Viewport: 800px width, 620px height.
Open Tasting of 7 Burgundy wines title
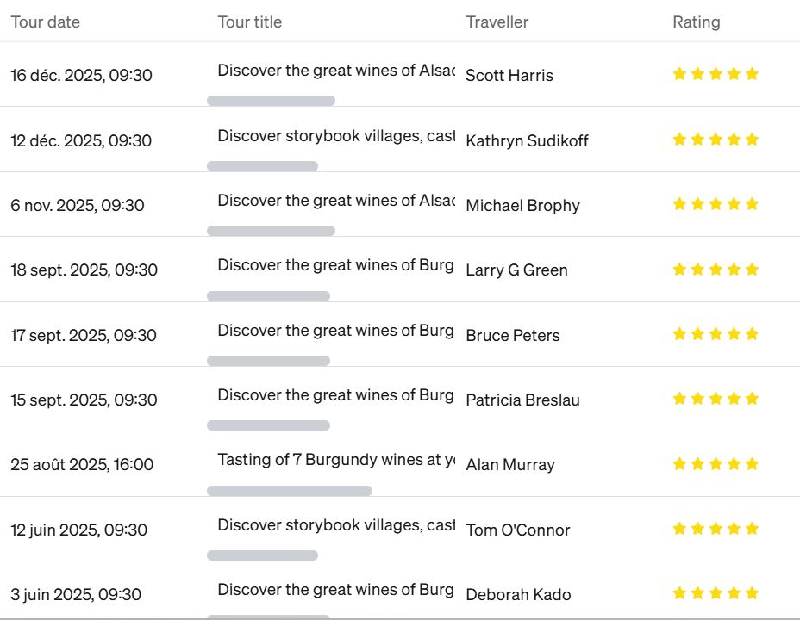[335, 460]
